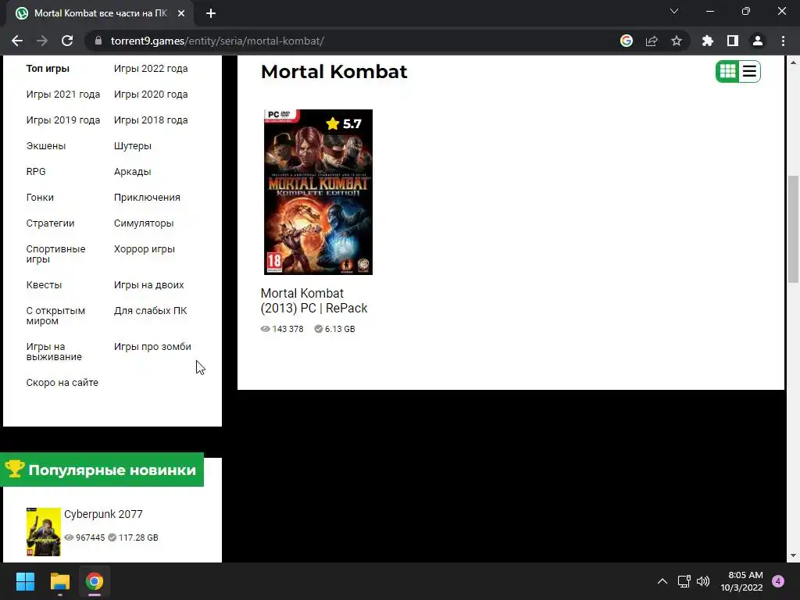Open Chrome three-dot menu
The height and width of the screenshot is (600, 800).
coord(783,41)
